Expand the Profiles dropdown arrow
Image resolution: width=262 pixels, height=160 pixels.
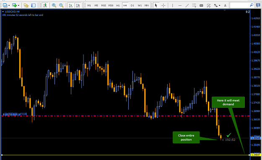tap(18, 5)
